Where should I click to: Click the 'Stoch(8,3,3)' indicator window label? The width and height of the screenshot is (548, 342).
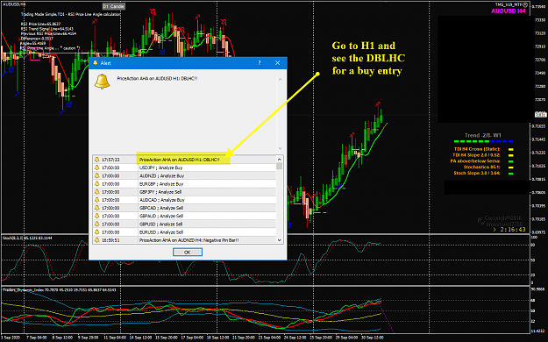(x=27, y=238)
